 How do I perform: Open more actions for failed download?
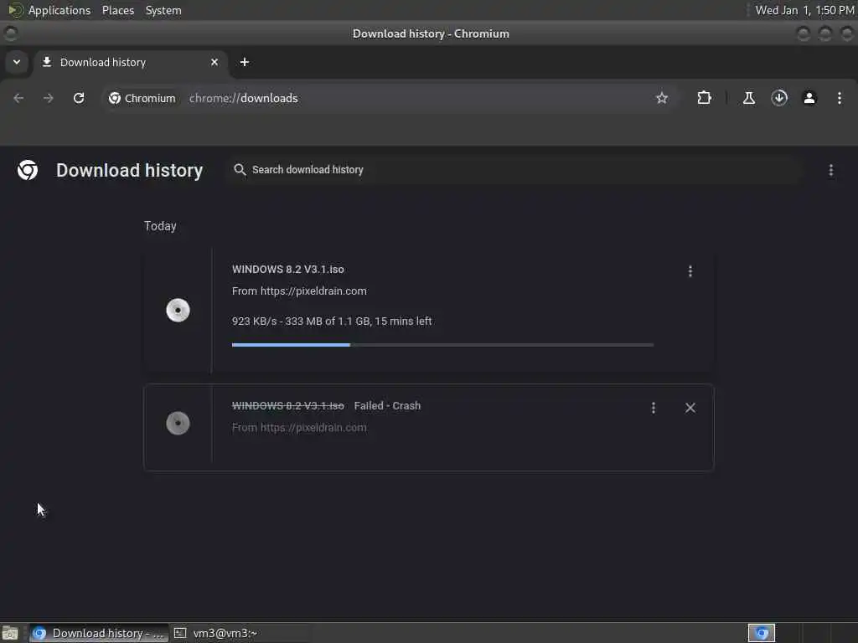[654, 408]
